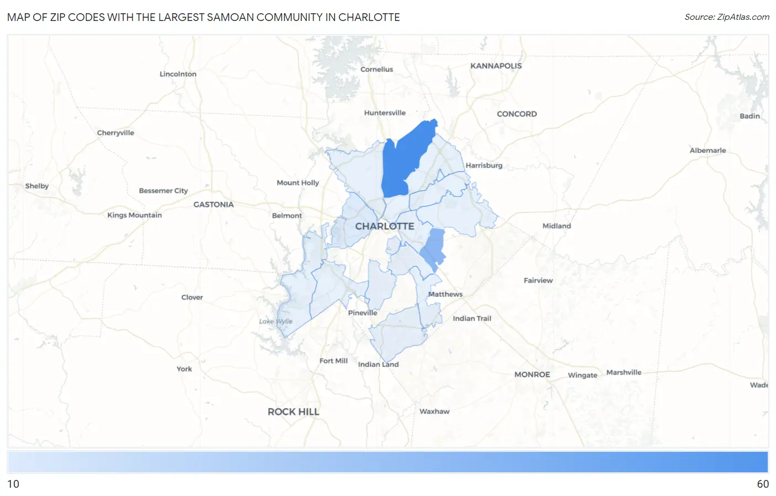Click the CHARLOTTE city label

point(385,226)
